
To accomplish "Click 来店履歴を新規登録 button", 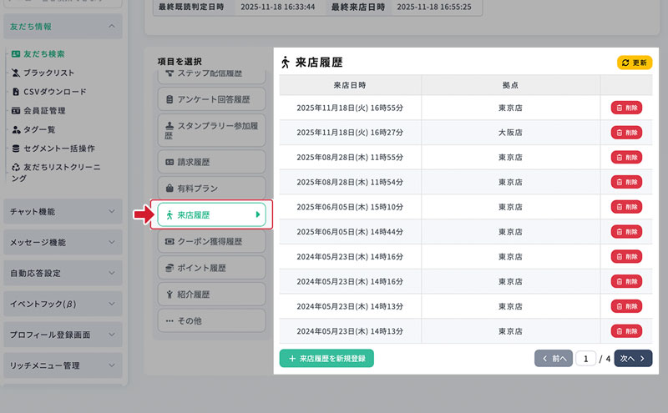I will [x=326, y=358].
